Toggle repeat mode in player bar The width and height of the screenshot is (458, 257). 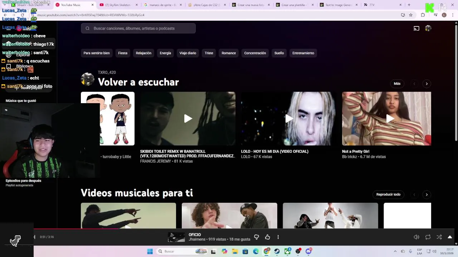(x=428, y=237)
